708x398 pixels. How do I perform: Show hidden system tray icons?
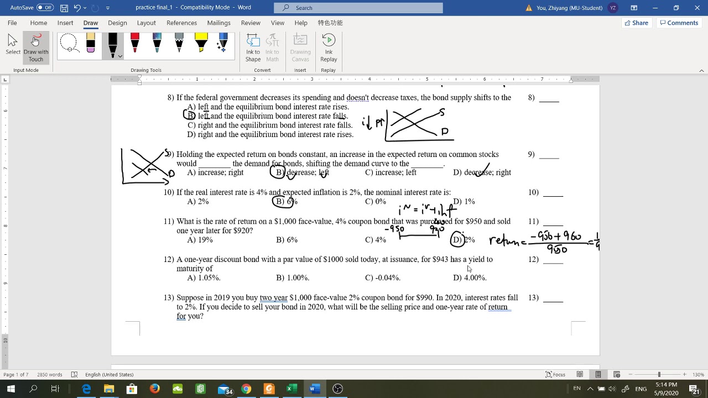(x=590, y=389)
